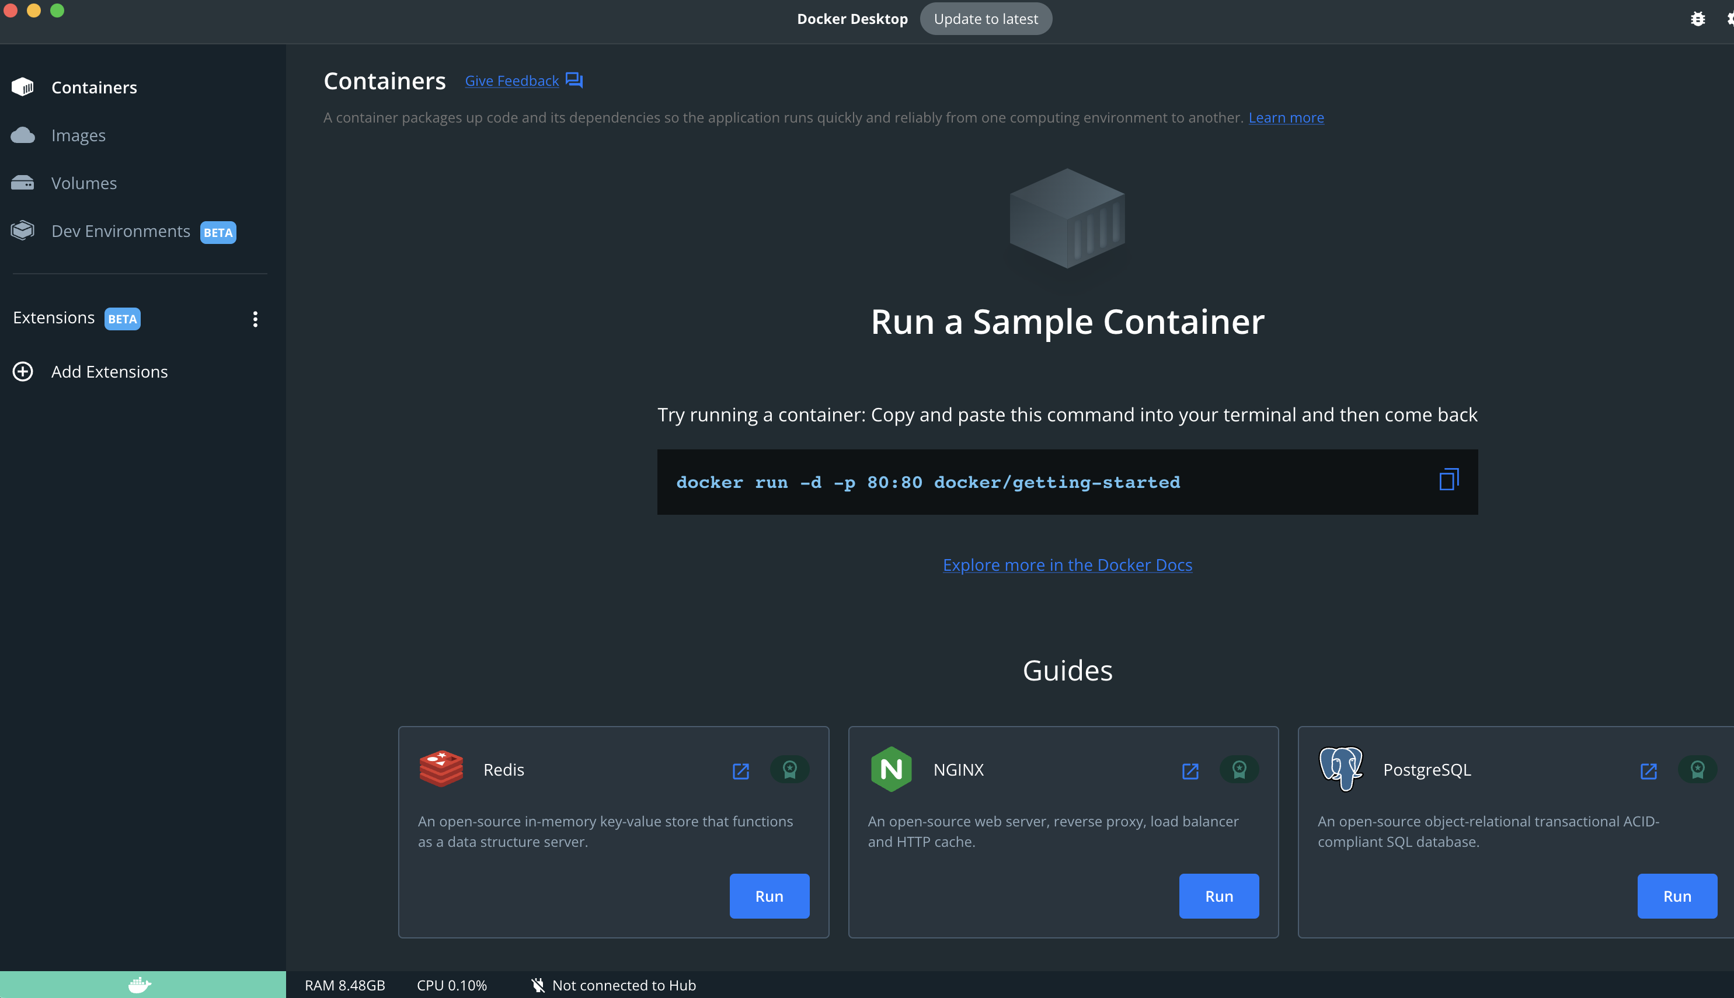Open the Learn more link
This screenshot has width=1734, height=998.
tap(1286, 117)
